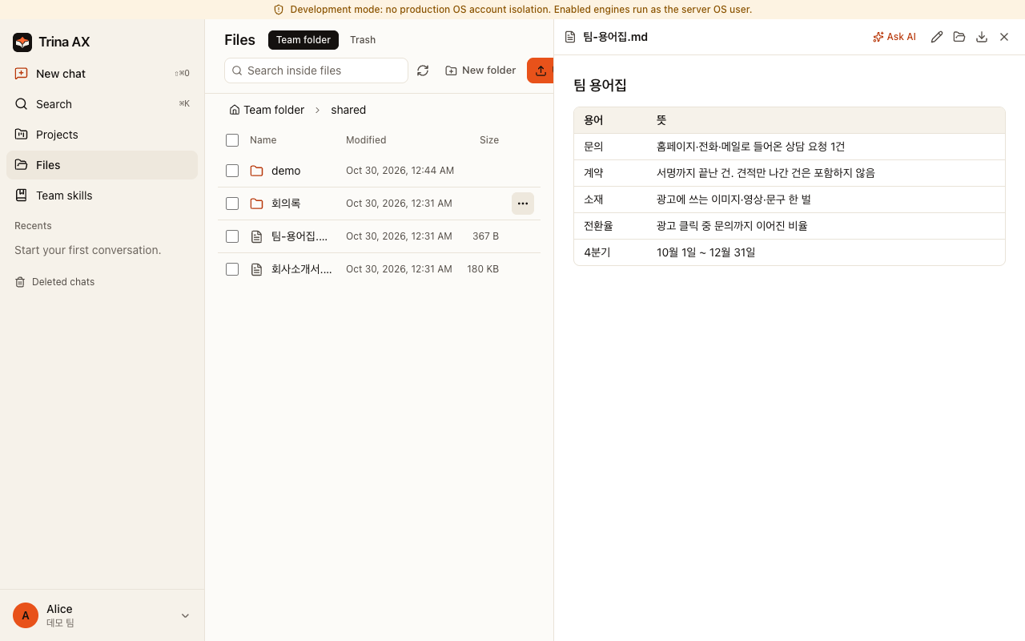Click the demo folder icon
1025x641 pixels.
256,171
